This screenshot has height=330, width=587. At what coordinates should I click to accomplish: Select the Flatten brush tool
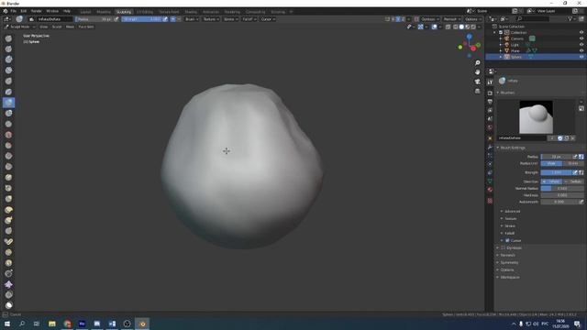click(x=8, y=145)
